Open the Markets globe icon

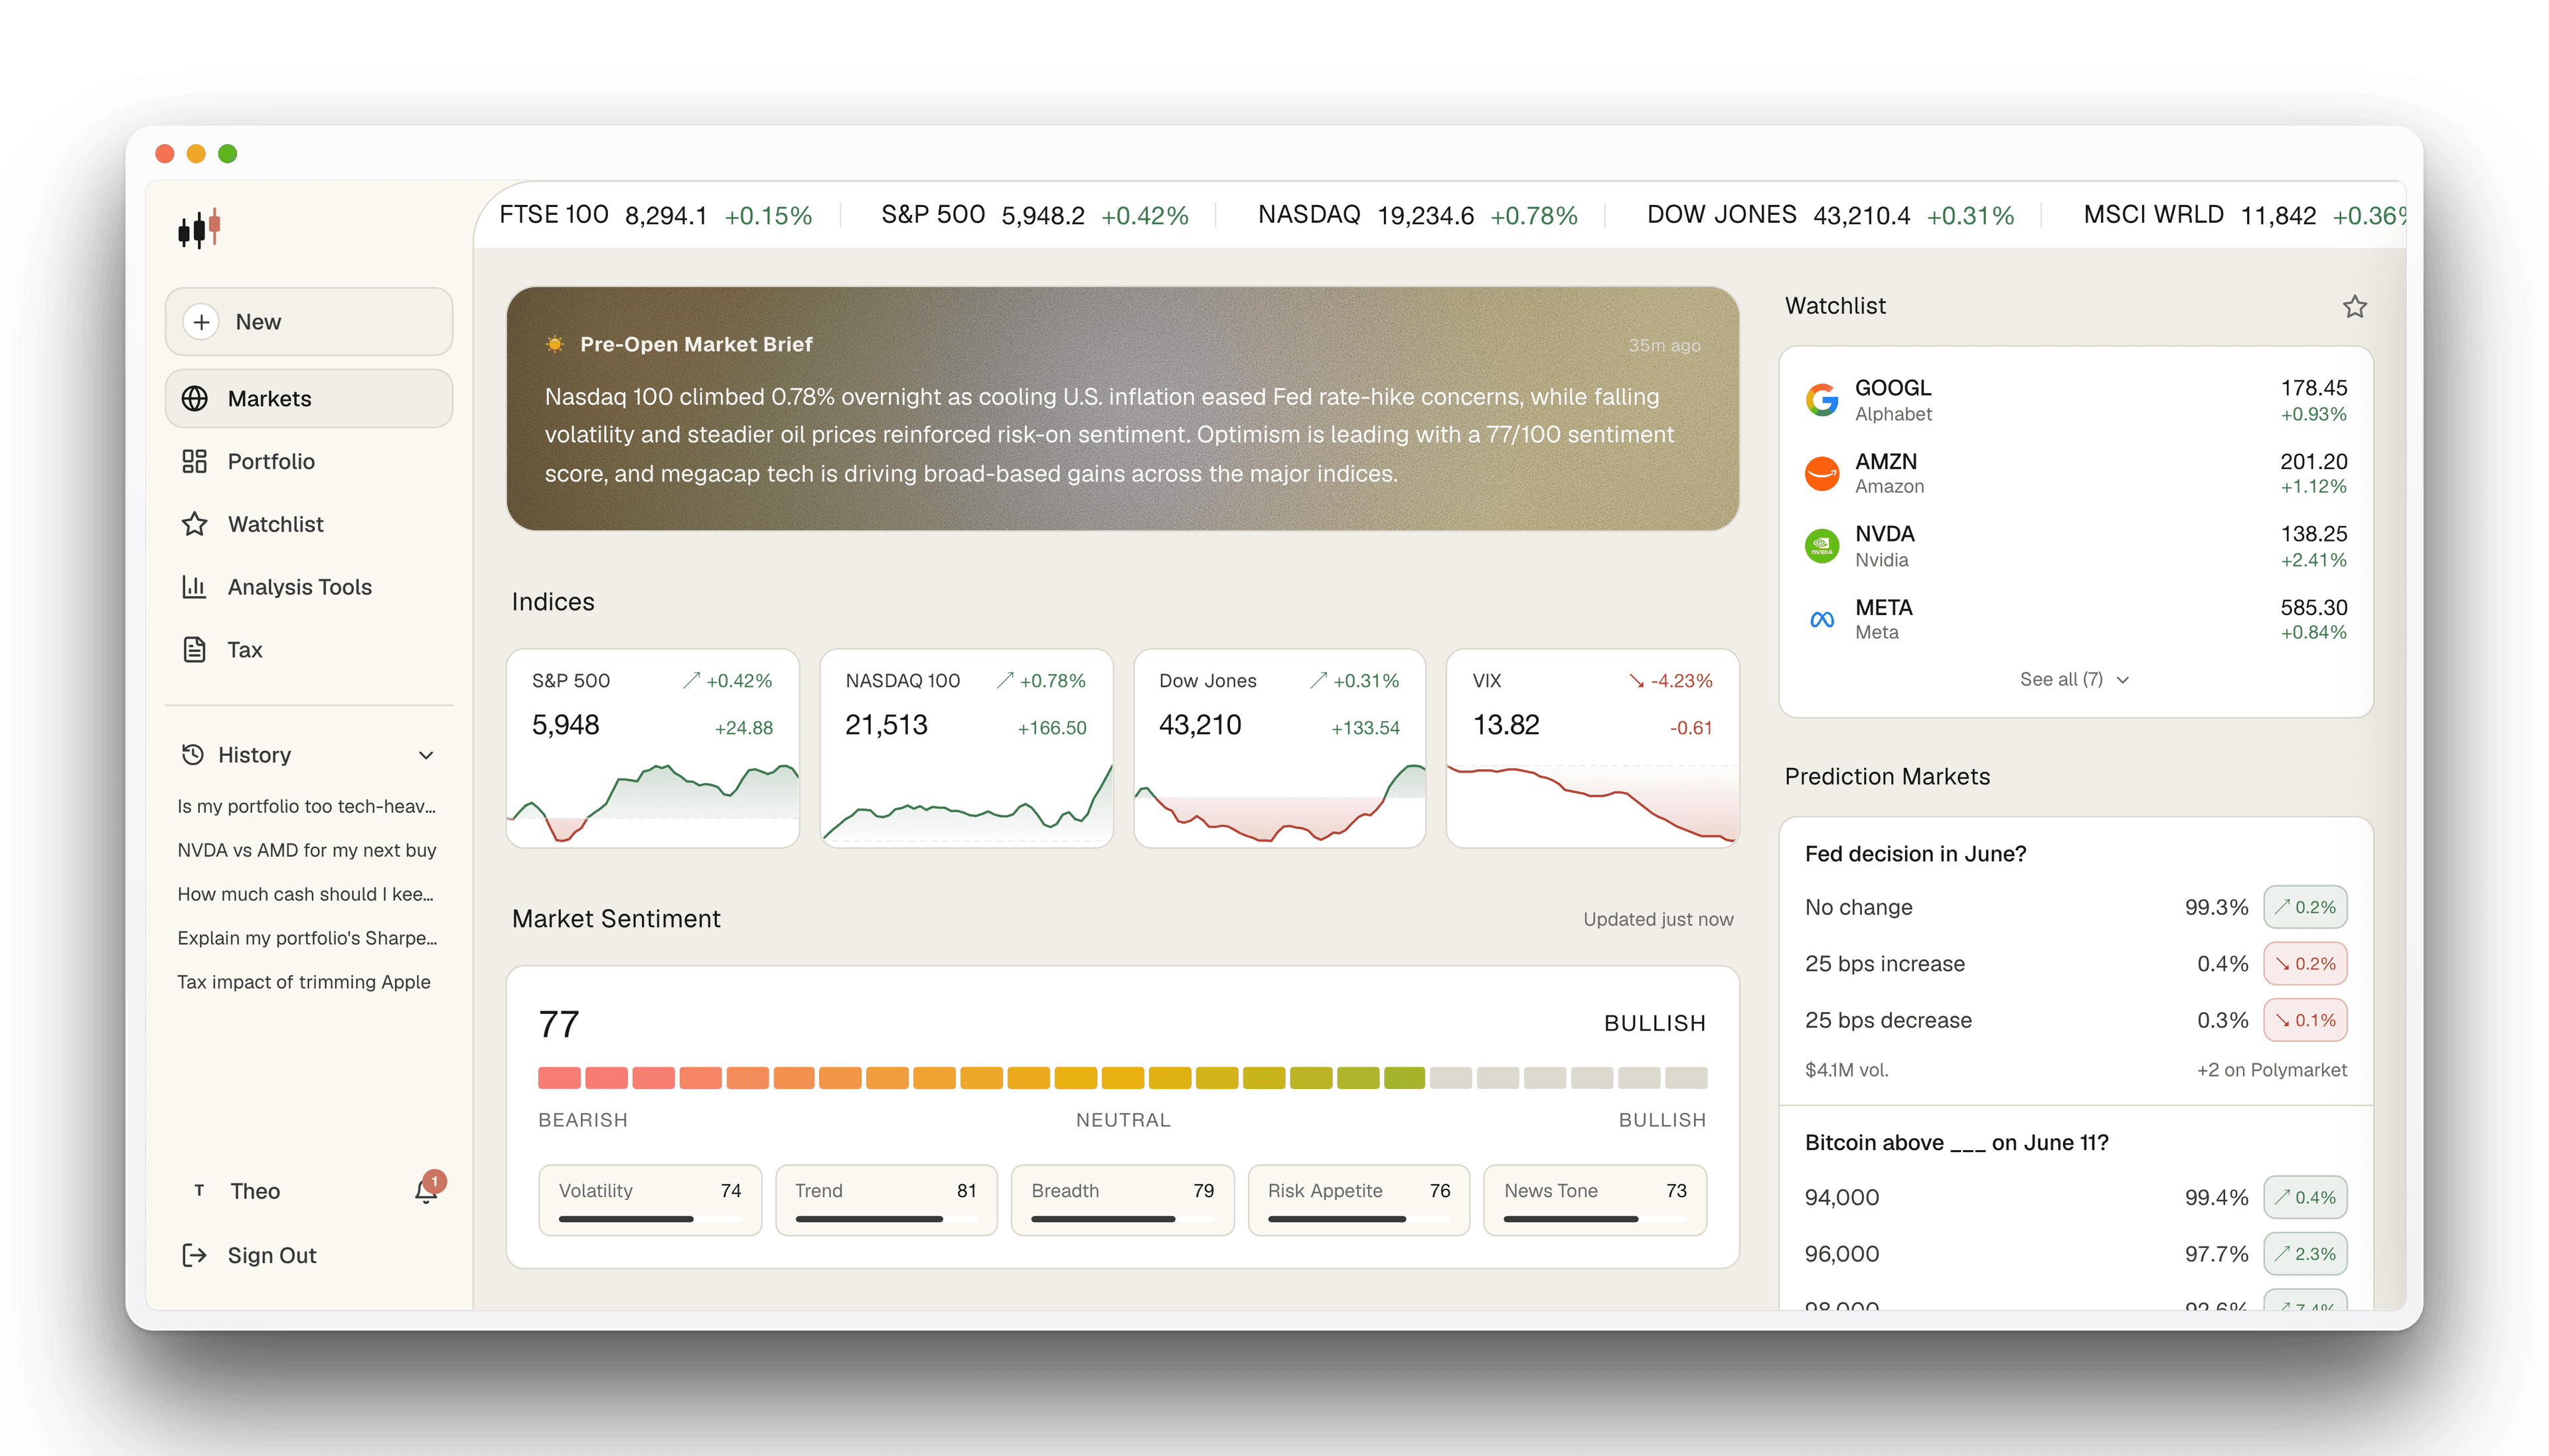click(x=194, y=398)
